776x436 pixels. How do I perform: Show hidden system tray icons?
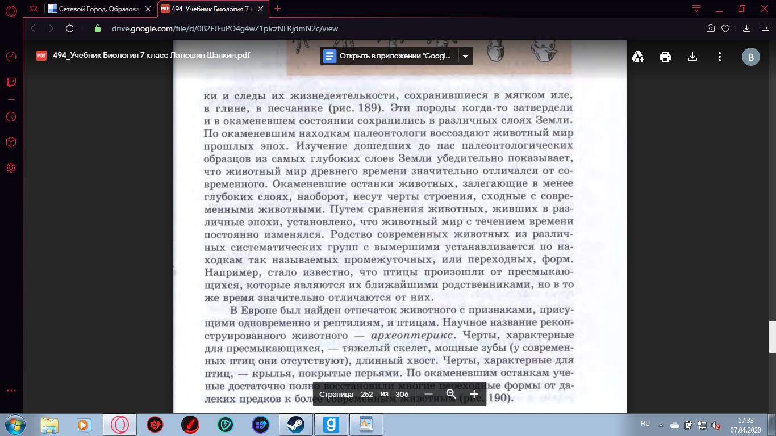click(x=661, y=425)
